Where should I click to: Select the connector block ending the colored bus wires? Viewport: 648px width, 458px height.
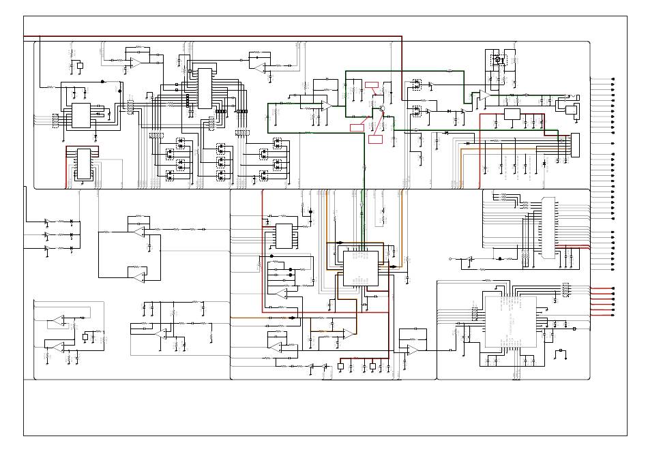[x=575, y=145]
